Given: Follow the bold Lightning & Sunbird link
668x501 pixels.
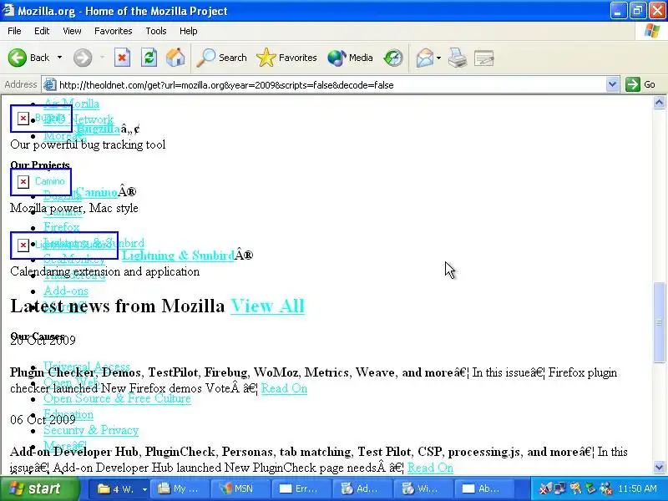Looking at the screenshot, I should coord(178,256).
